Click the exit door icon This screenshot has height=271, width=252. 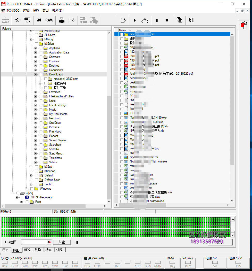(191, 20)
